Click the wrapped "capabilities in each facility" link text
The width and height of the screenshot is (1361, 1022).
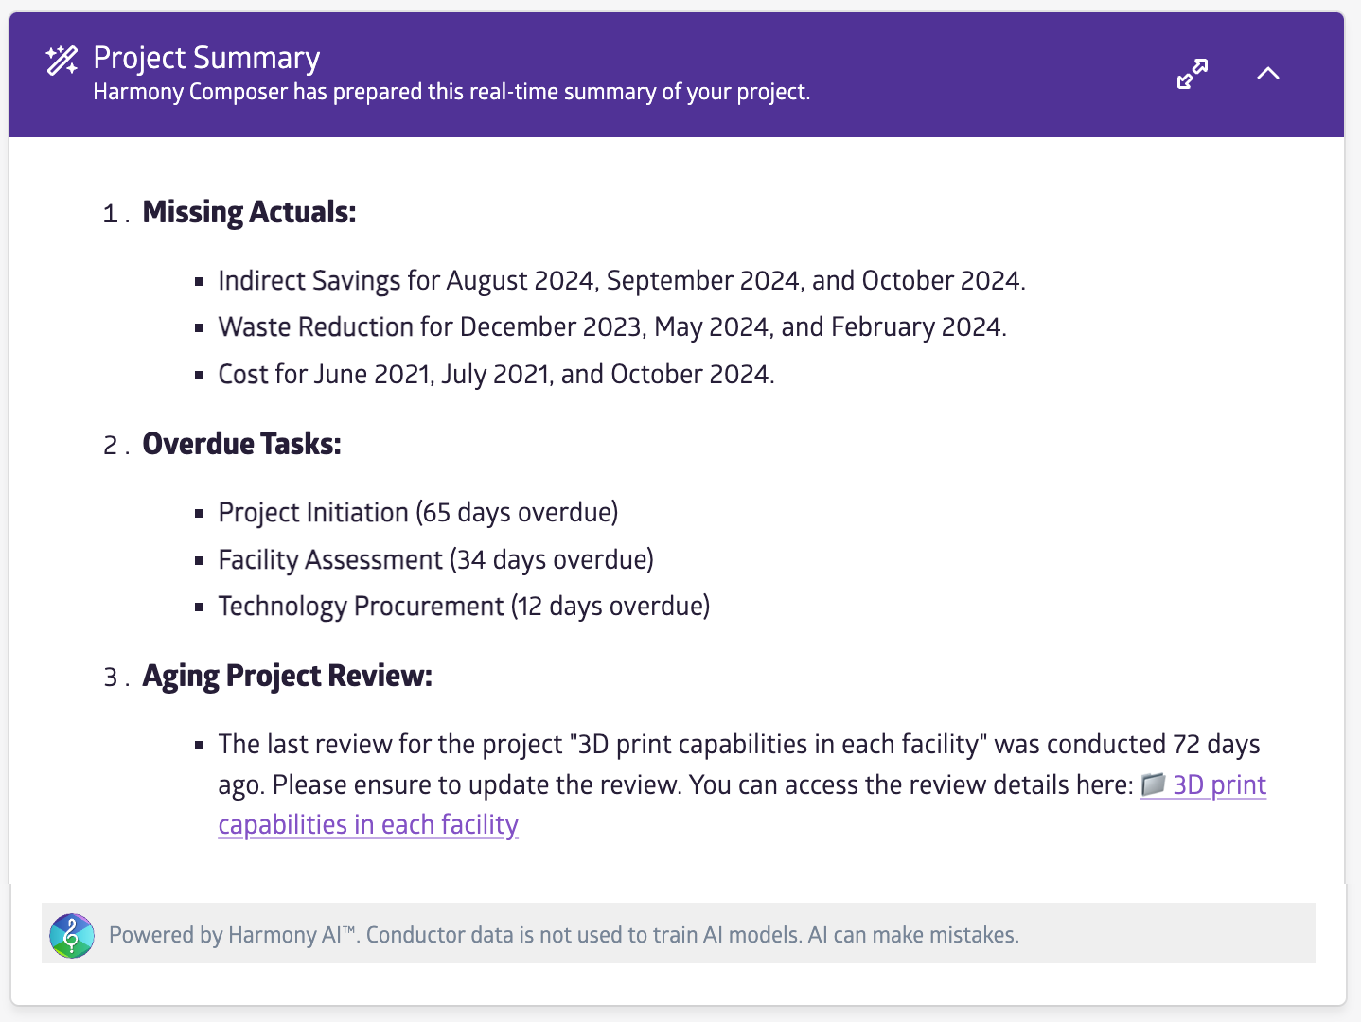[368, 825]
